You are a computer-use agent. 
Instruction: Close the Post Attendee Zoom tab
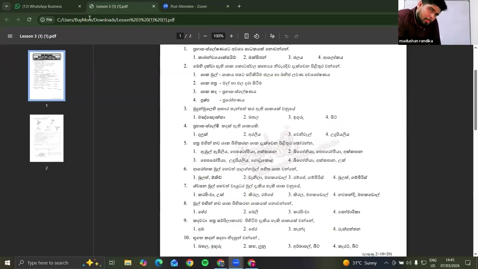coord(228,6)
